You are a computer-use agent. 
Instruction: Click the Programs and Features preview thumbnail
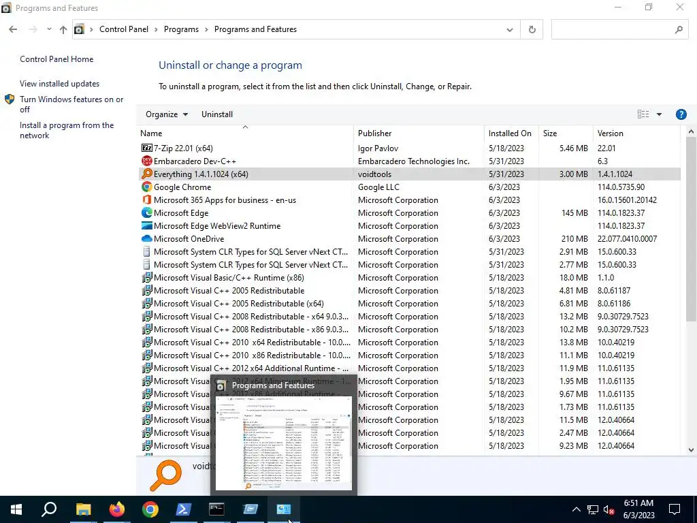[284, 443]
